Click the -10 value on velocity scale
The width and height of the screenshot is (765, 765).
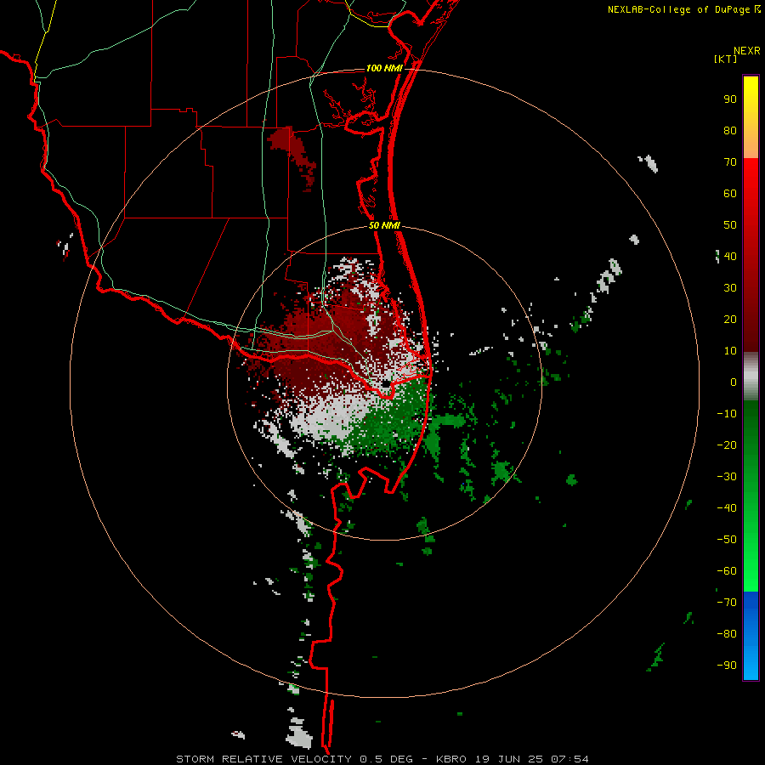click(727, 414)
